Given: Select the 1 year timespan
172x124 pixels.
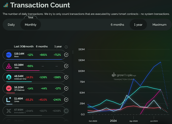Looking at the screenshot, I should 138,25.
